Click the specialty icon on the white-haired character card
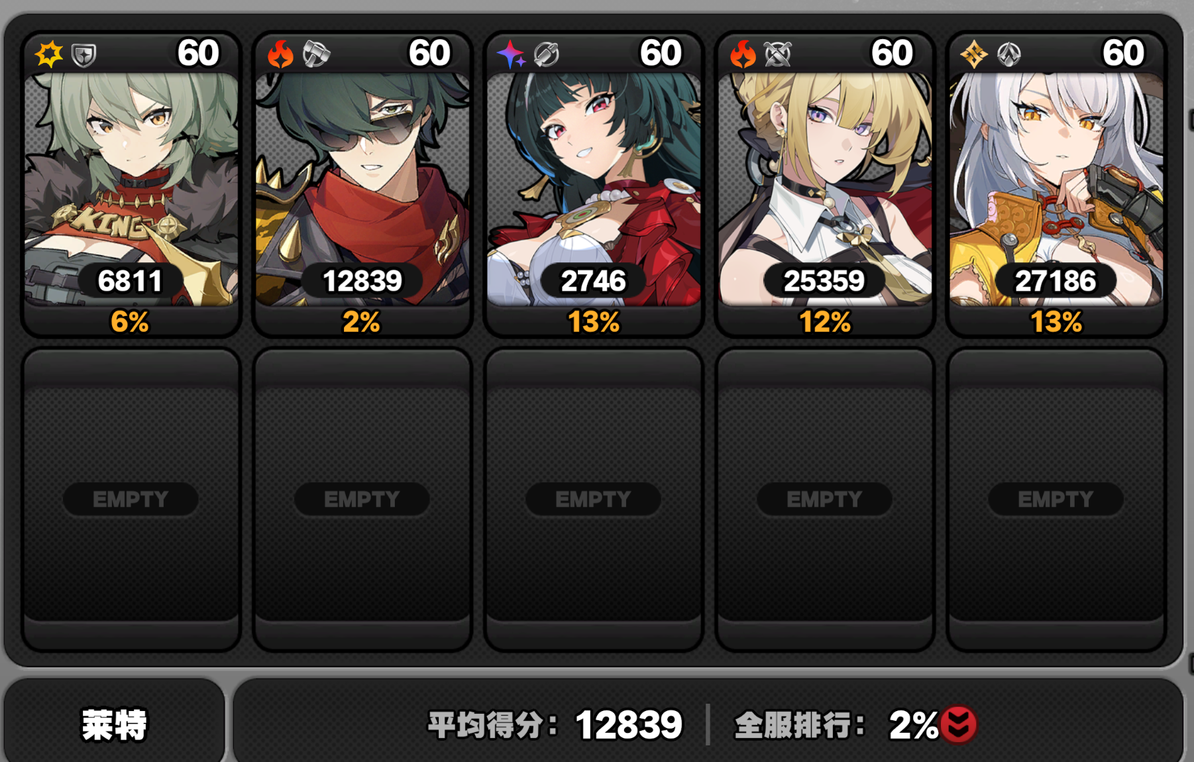 (x=1009, y=54)
